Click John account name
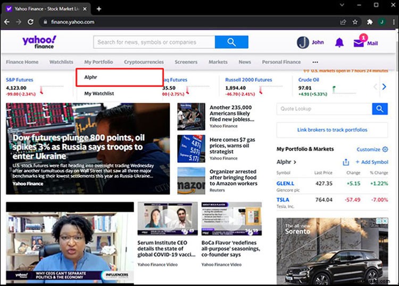Screen dimensions: 399x286 [318, 42]
